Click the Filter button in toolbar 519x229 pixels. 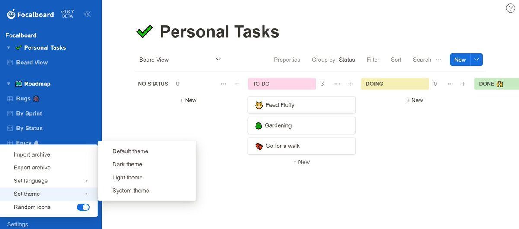coord(373,60)
